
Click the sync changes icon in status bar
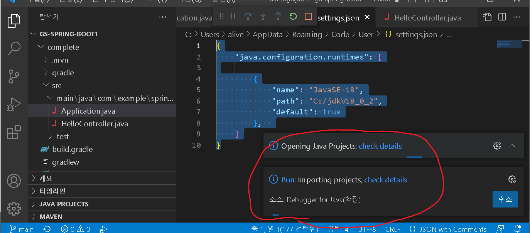pyautogui.click(x=47, y=229)
